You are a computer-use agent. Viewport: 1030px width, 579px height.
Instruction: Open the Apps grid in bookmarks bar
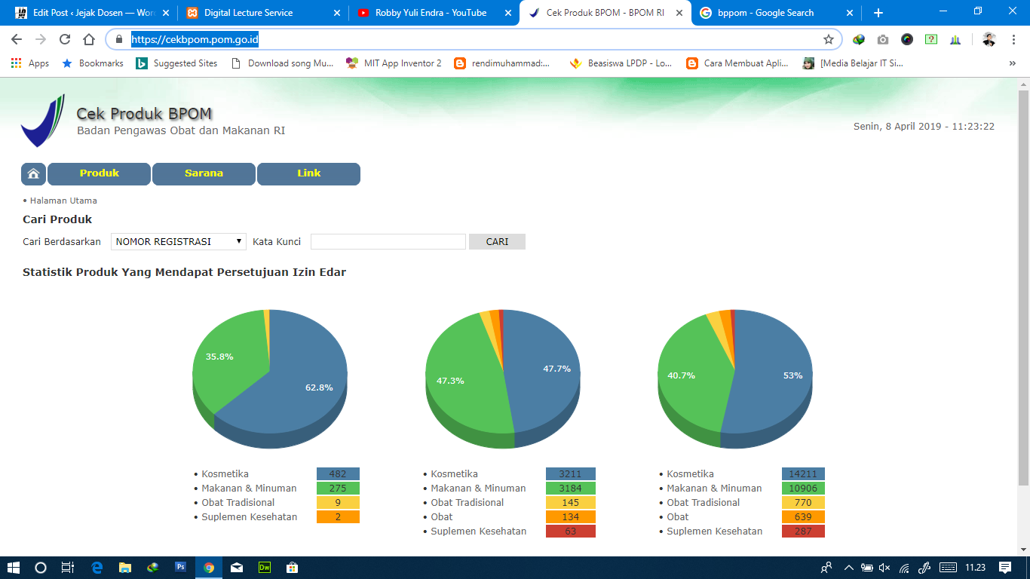pos(30,63)
